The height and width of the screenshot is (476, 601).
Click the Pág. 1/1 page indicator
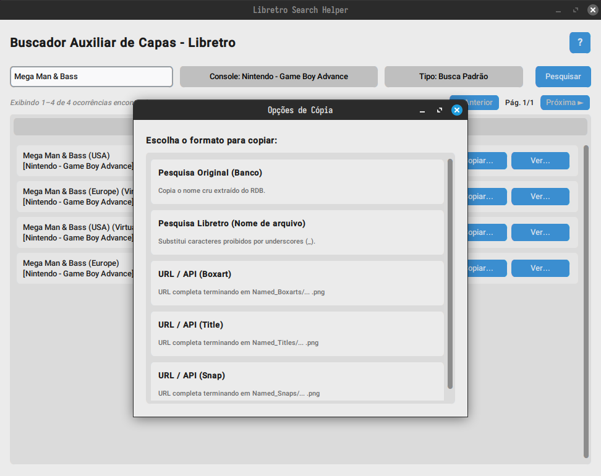point(519,103)
